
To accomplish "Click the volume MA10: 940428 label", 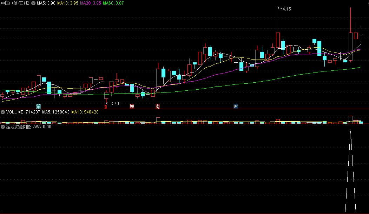I will tap(85, 112).
